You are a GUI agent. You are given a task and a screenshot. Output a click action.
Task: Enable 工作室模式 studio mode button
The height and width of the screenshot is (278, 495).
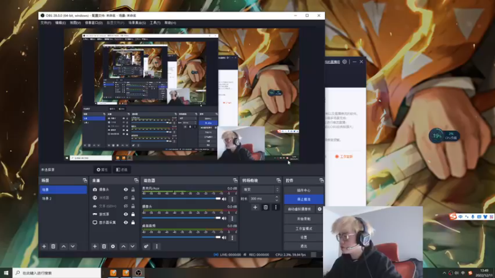click(x=304, y=228)
